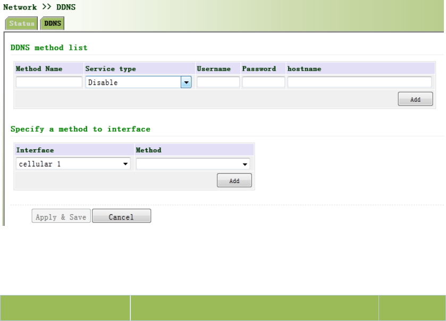The image size is (446, 321).
Task: Switch to the Status tab
Action: pyautogui.click(x=22, y=23)
